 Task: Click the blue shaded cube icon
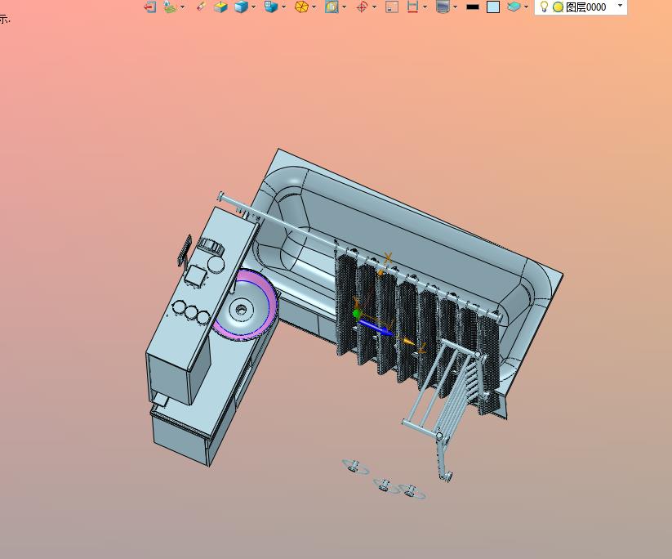click(x=242, y=7)
